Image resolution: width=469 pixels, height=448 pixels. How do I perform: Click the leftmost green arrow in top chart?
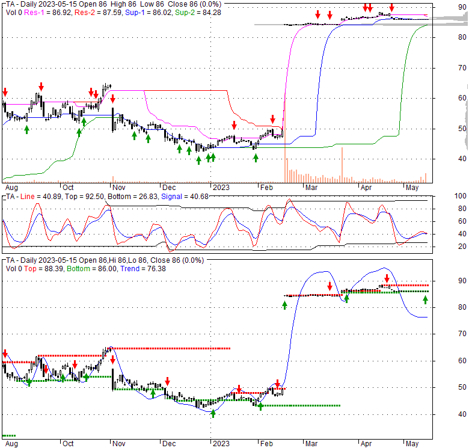click(x=26, y=129)
